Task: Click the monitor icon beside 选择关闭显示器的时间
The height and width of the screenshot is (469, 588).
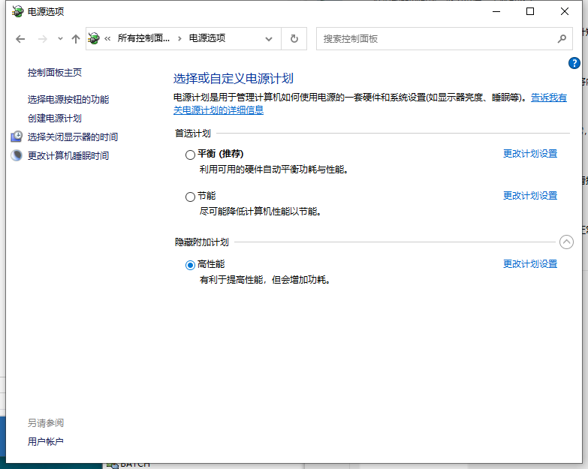Action: click(x=17, y=137)
